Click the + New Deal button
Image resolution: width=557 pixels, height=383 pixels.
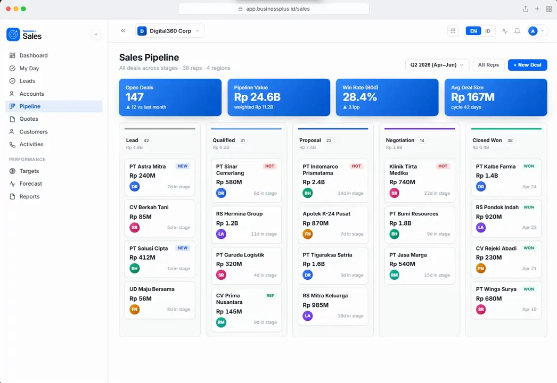coord(527,65)
